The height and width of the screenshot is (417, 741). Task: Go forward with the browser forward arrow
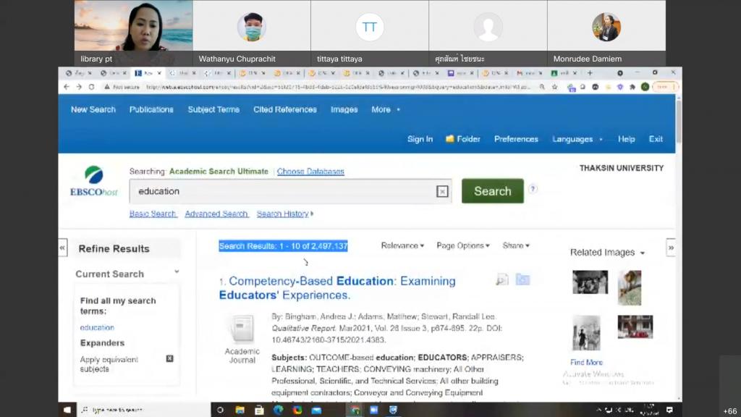(x=79, y=87)
